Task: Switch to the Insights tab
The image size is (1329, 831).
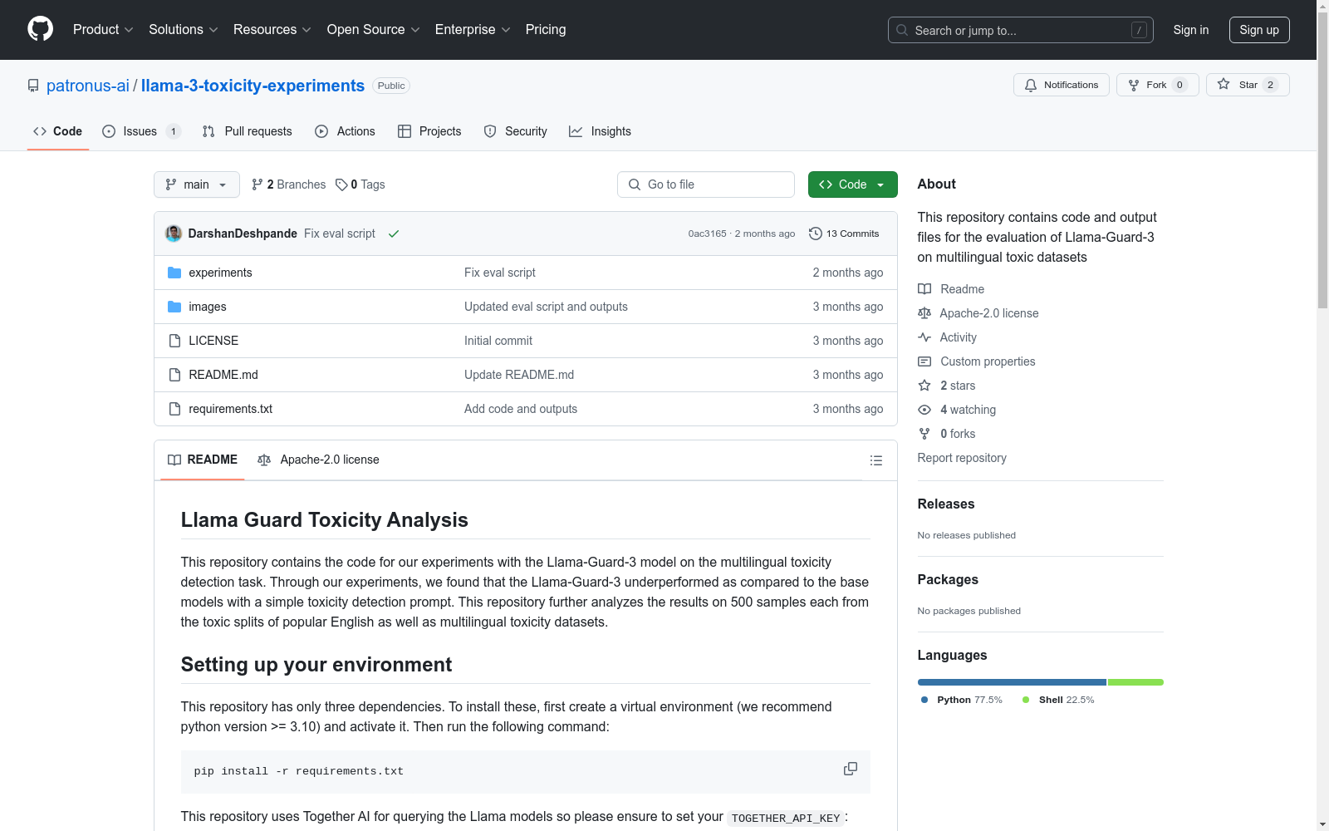Action: click(x=600, y=131)
